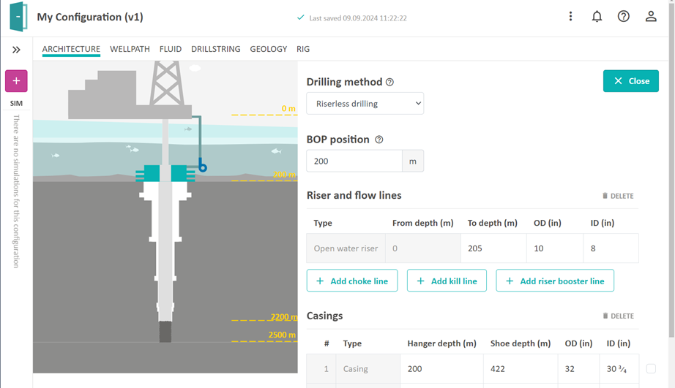Click the BOP position unit m selector
Image resolution: width=675 pixels, height=388 pixels.
click(x=413, y=161)
